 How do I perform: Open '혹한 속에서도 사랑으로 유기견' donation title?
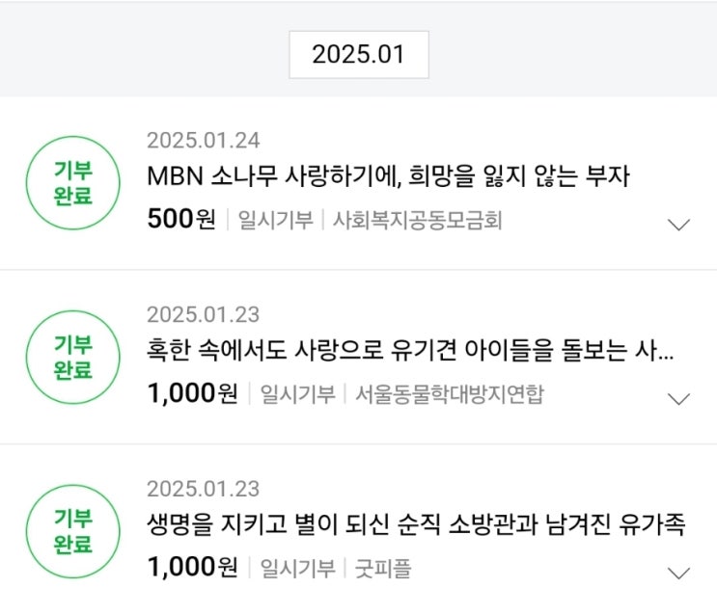(409, 351)
